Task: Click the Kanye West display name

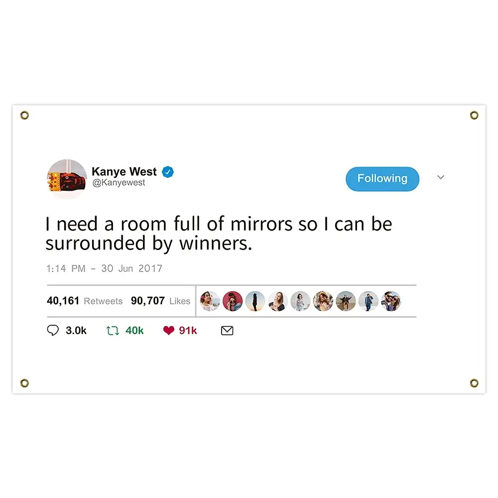Action: 124,171
